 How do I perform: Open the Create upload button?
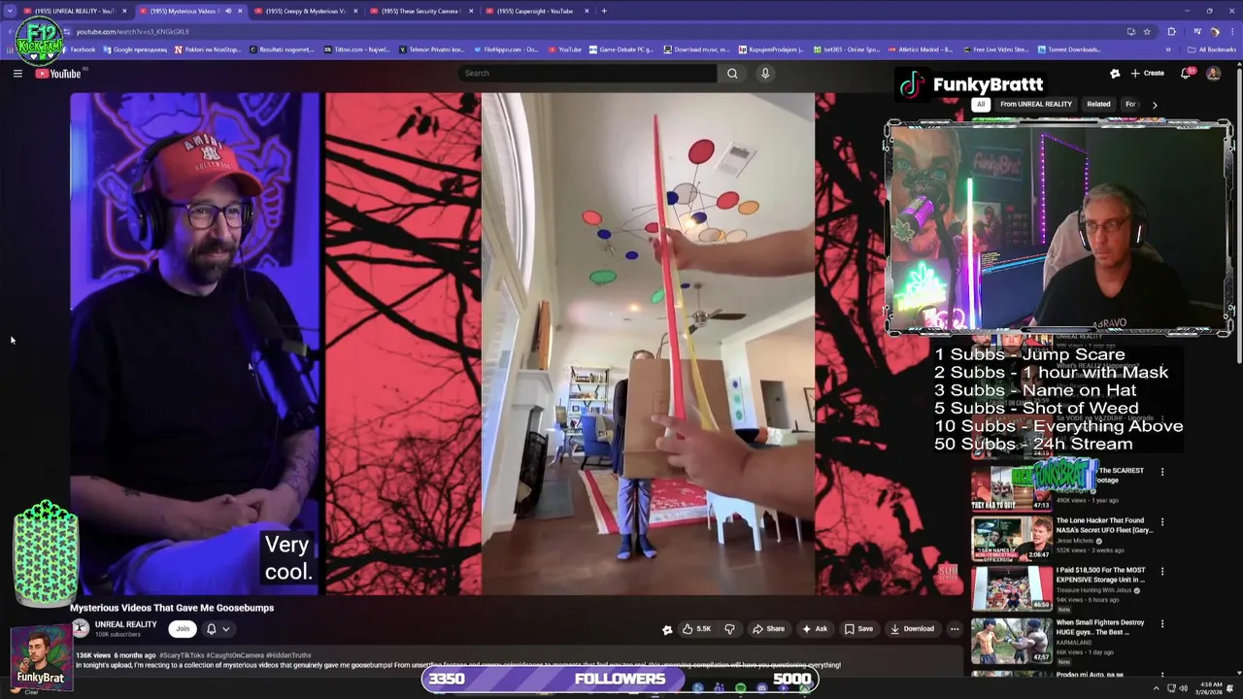[x=1147, y=73]
